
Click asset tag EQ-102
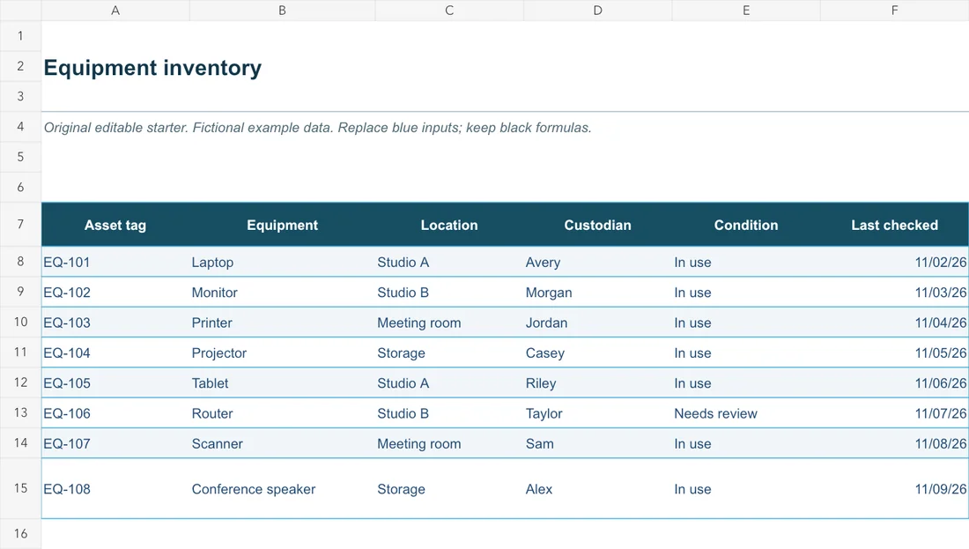pos(115,293)
